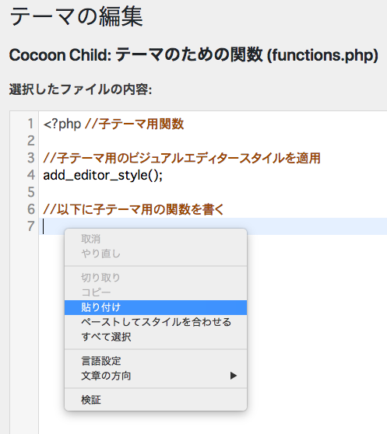Click greyed-out 取消 menu item

(x=156, y=239)
